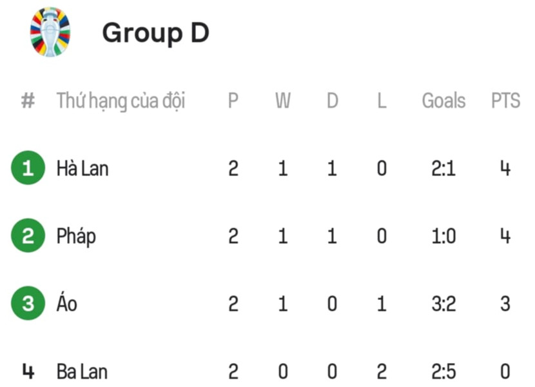Sort by the Goals column header
The image size is (535, 387).
pos(443,101)
